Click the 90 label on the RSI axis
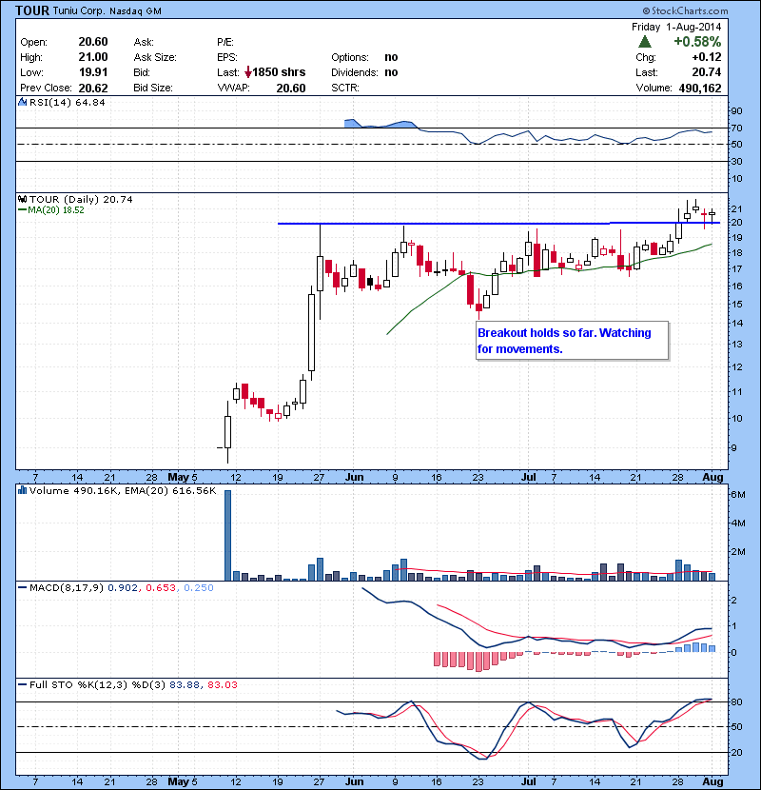The height and width of the screenshot is (790, 761). pos(736,110)
